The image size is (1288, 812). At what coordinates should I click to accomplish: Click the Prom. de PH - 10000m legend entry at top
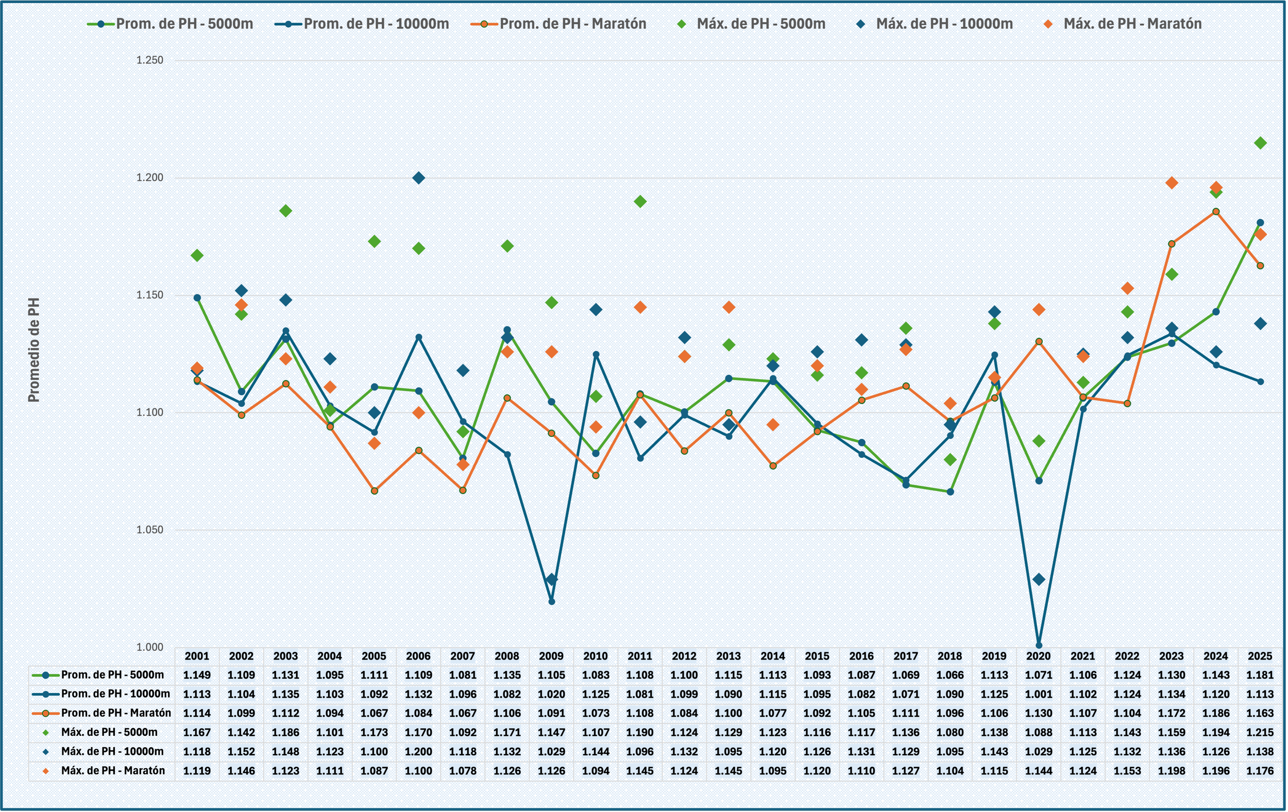click(x=376, y=24)
